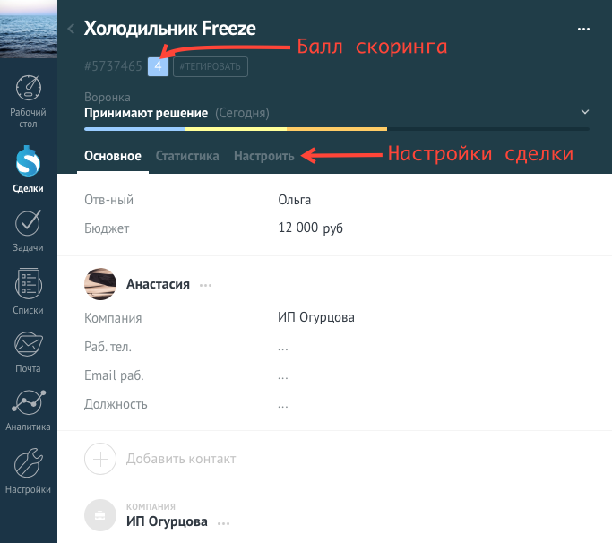Screen dimensions: 612x543
Task: Open the Списки sidebar icon
Action: 28,284
